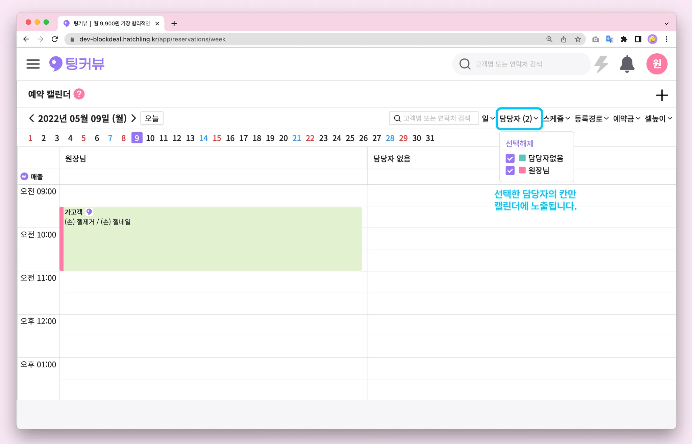The image size is (692, 444).
Task: Open the 예약금 dropdown filter
Action: [x=626, y=119]
